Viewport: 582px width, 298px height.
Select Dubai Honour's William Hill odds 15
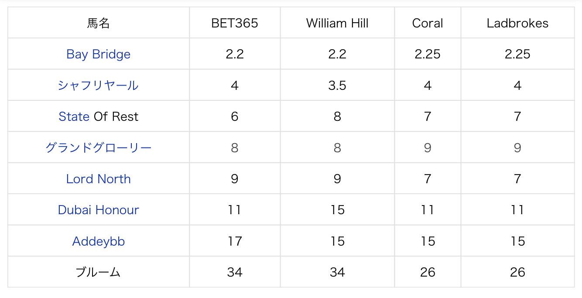337,210
